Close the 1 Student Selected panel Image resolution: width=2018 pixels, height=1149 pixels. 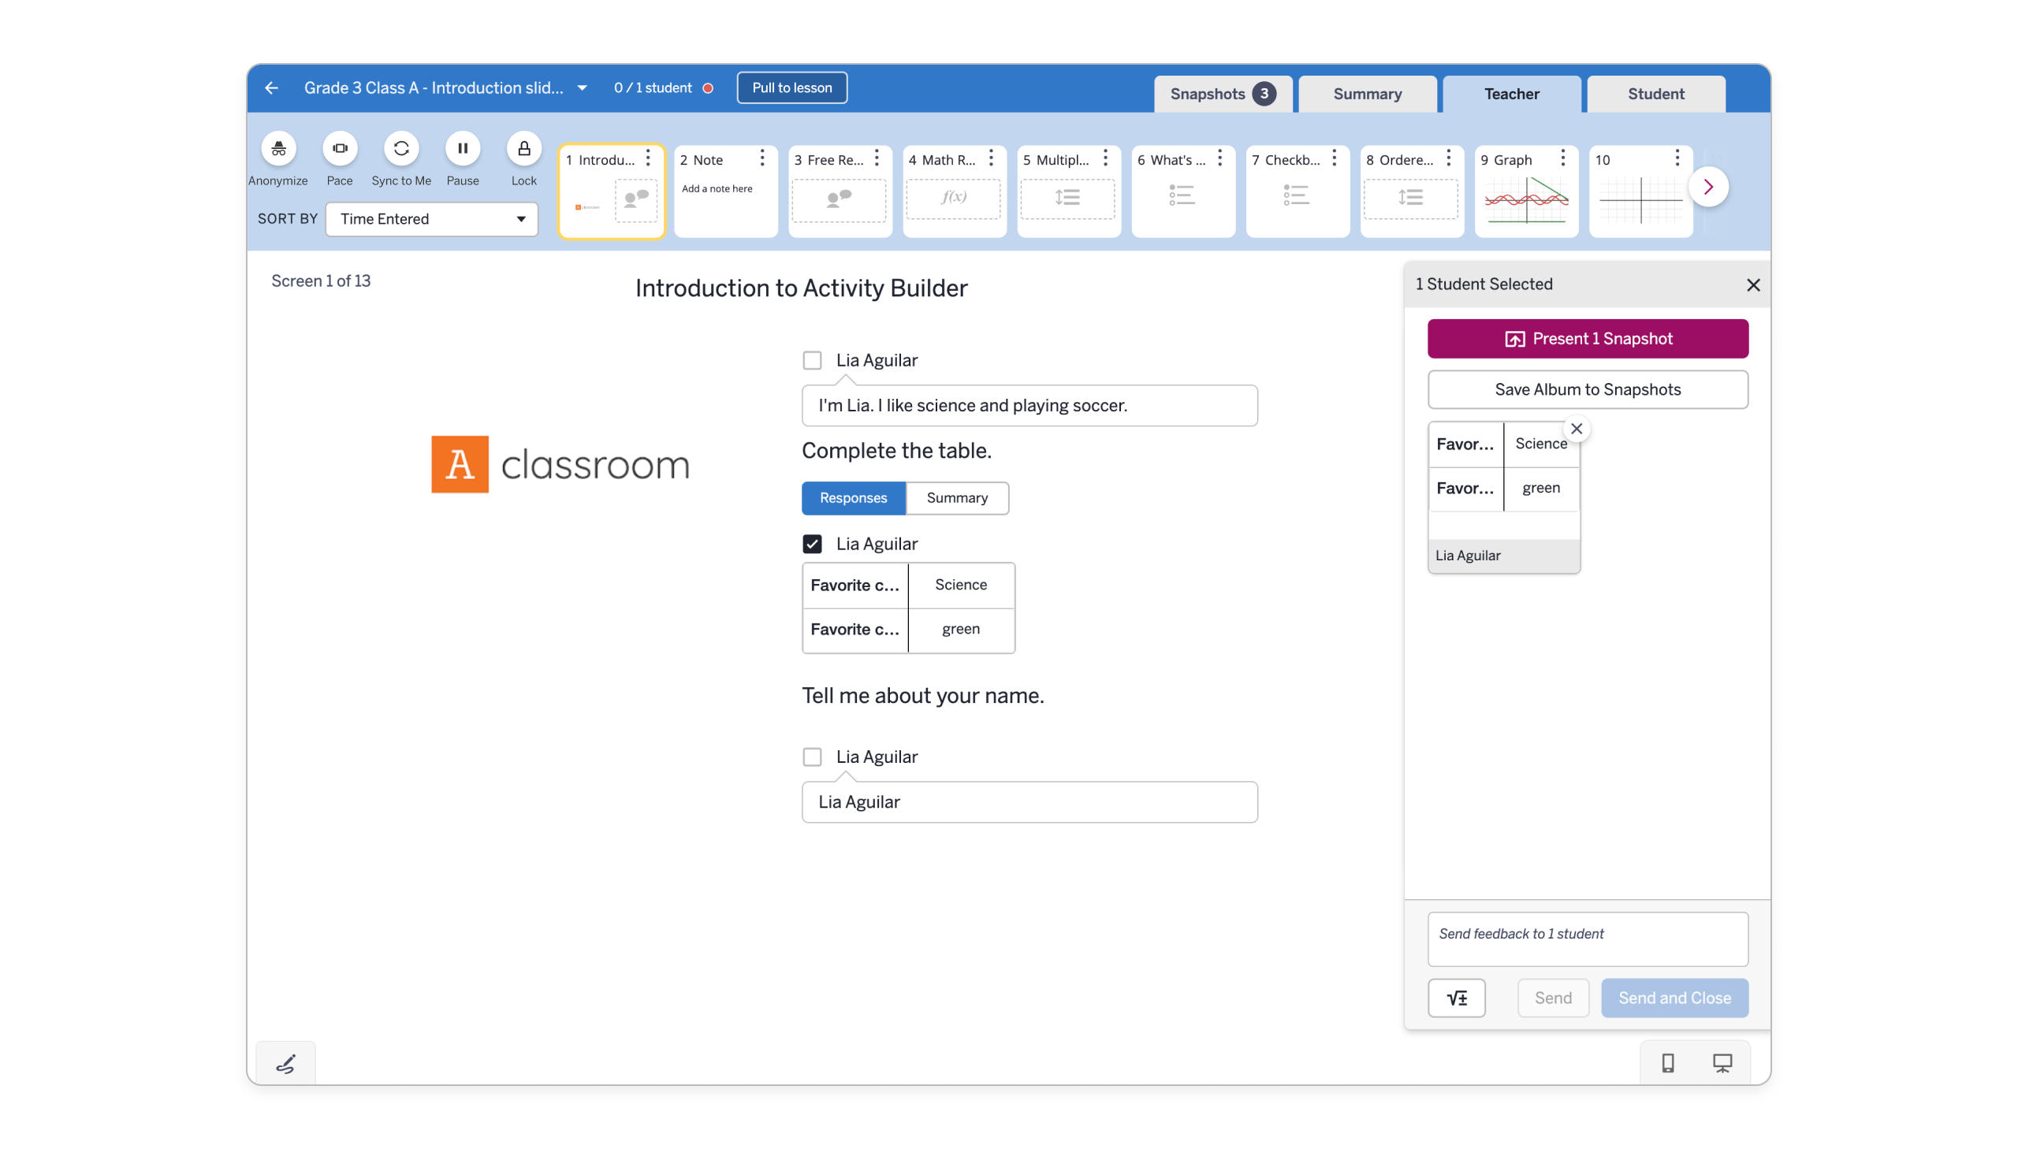click(x=1752, y=284)
